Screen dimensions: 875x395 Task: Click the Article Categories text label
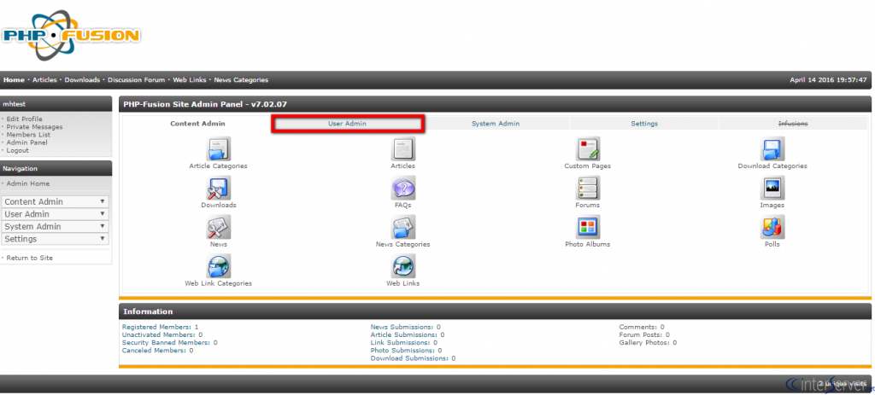(x=218, y=166)
